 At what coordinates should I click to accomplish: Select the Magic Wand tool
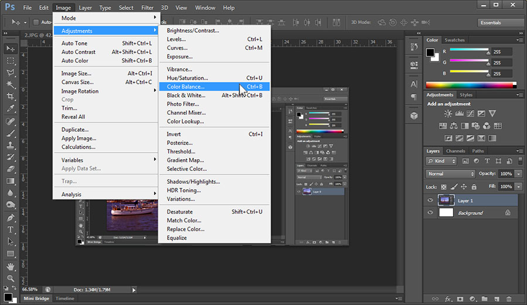coord(11,85)
